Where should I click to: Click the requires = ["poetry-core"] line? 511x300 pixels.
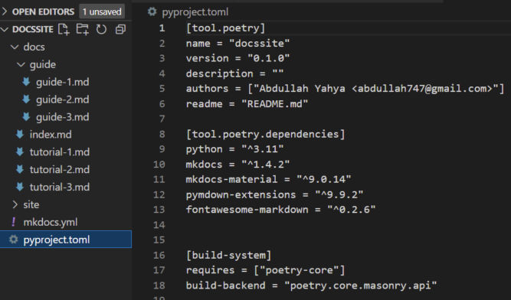point(265,270)
